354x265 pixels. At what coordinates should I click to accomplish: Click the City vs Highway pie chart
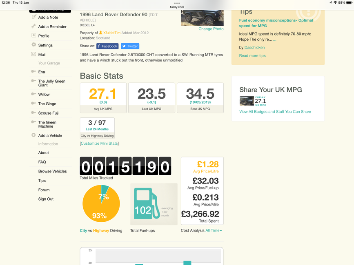click(x=101, y=203)
